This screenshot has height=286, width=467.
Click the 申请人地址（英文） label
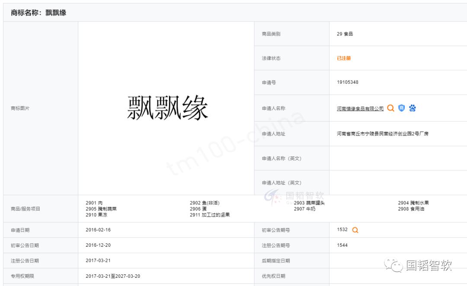tap(282, 183)
